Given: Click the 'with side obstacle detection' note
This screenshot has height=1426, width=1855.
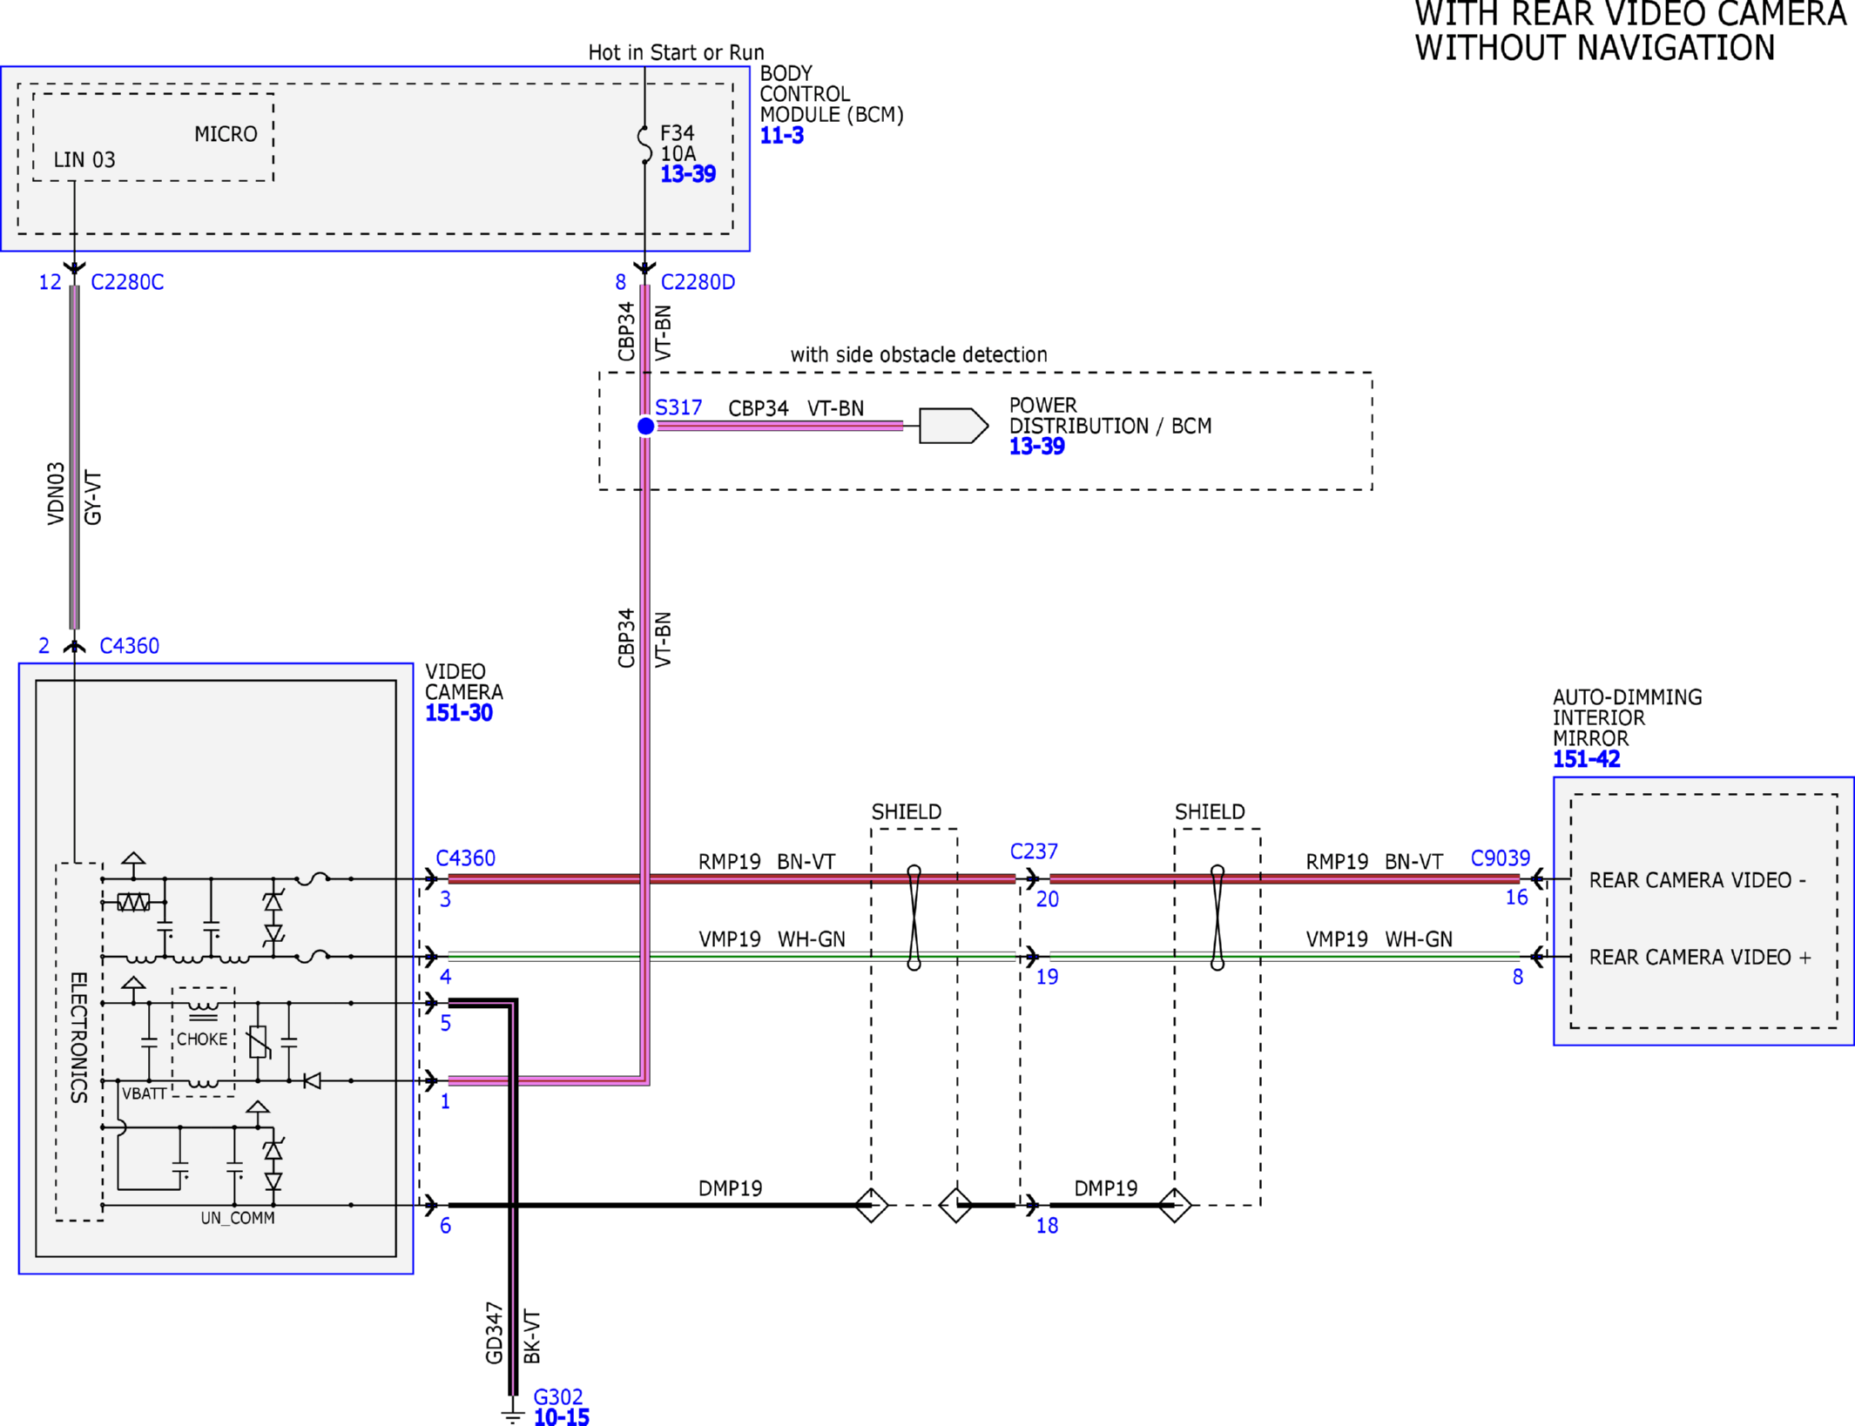Looking at the screenshot, I should pyautogui.click(x=919, y=354).
